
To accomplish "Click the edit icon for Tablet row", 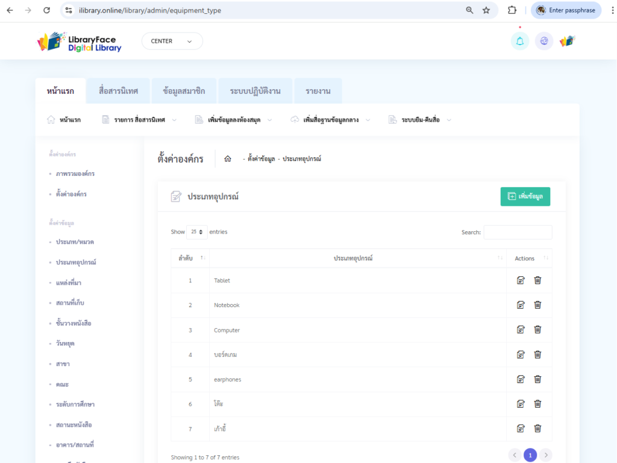I will coord(521,280).
